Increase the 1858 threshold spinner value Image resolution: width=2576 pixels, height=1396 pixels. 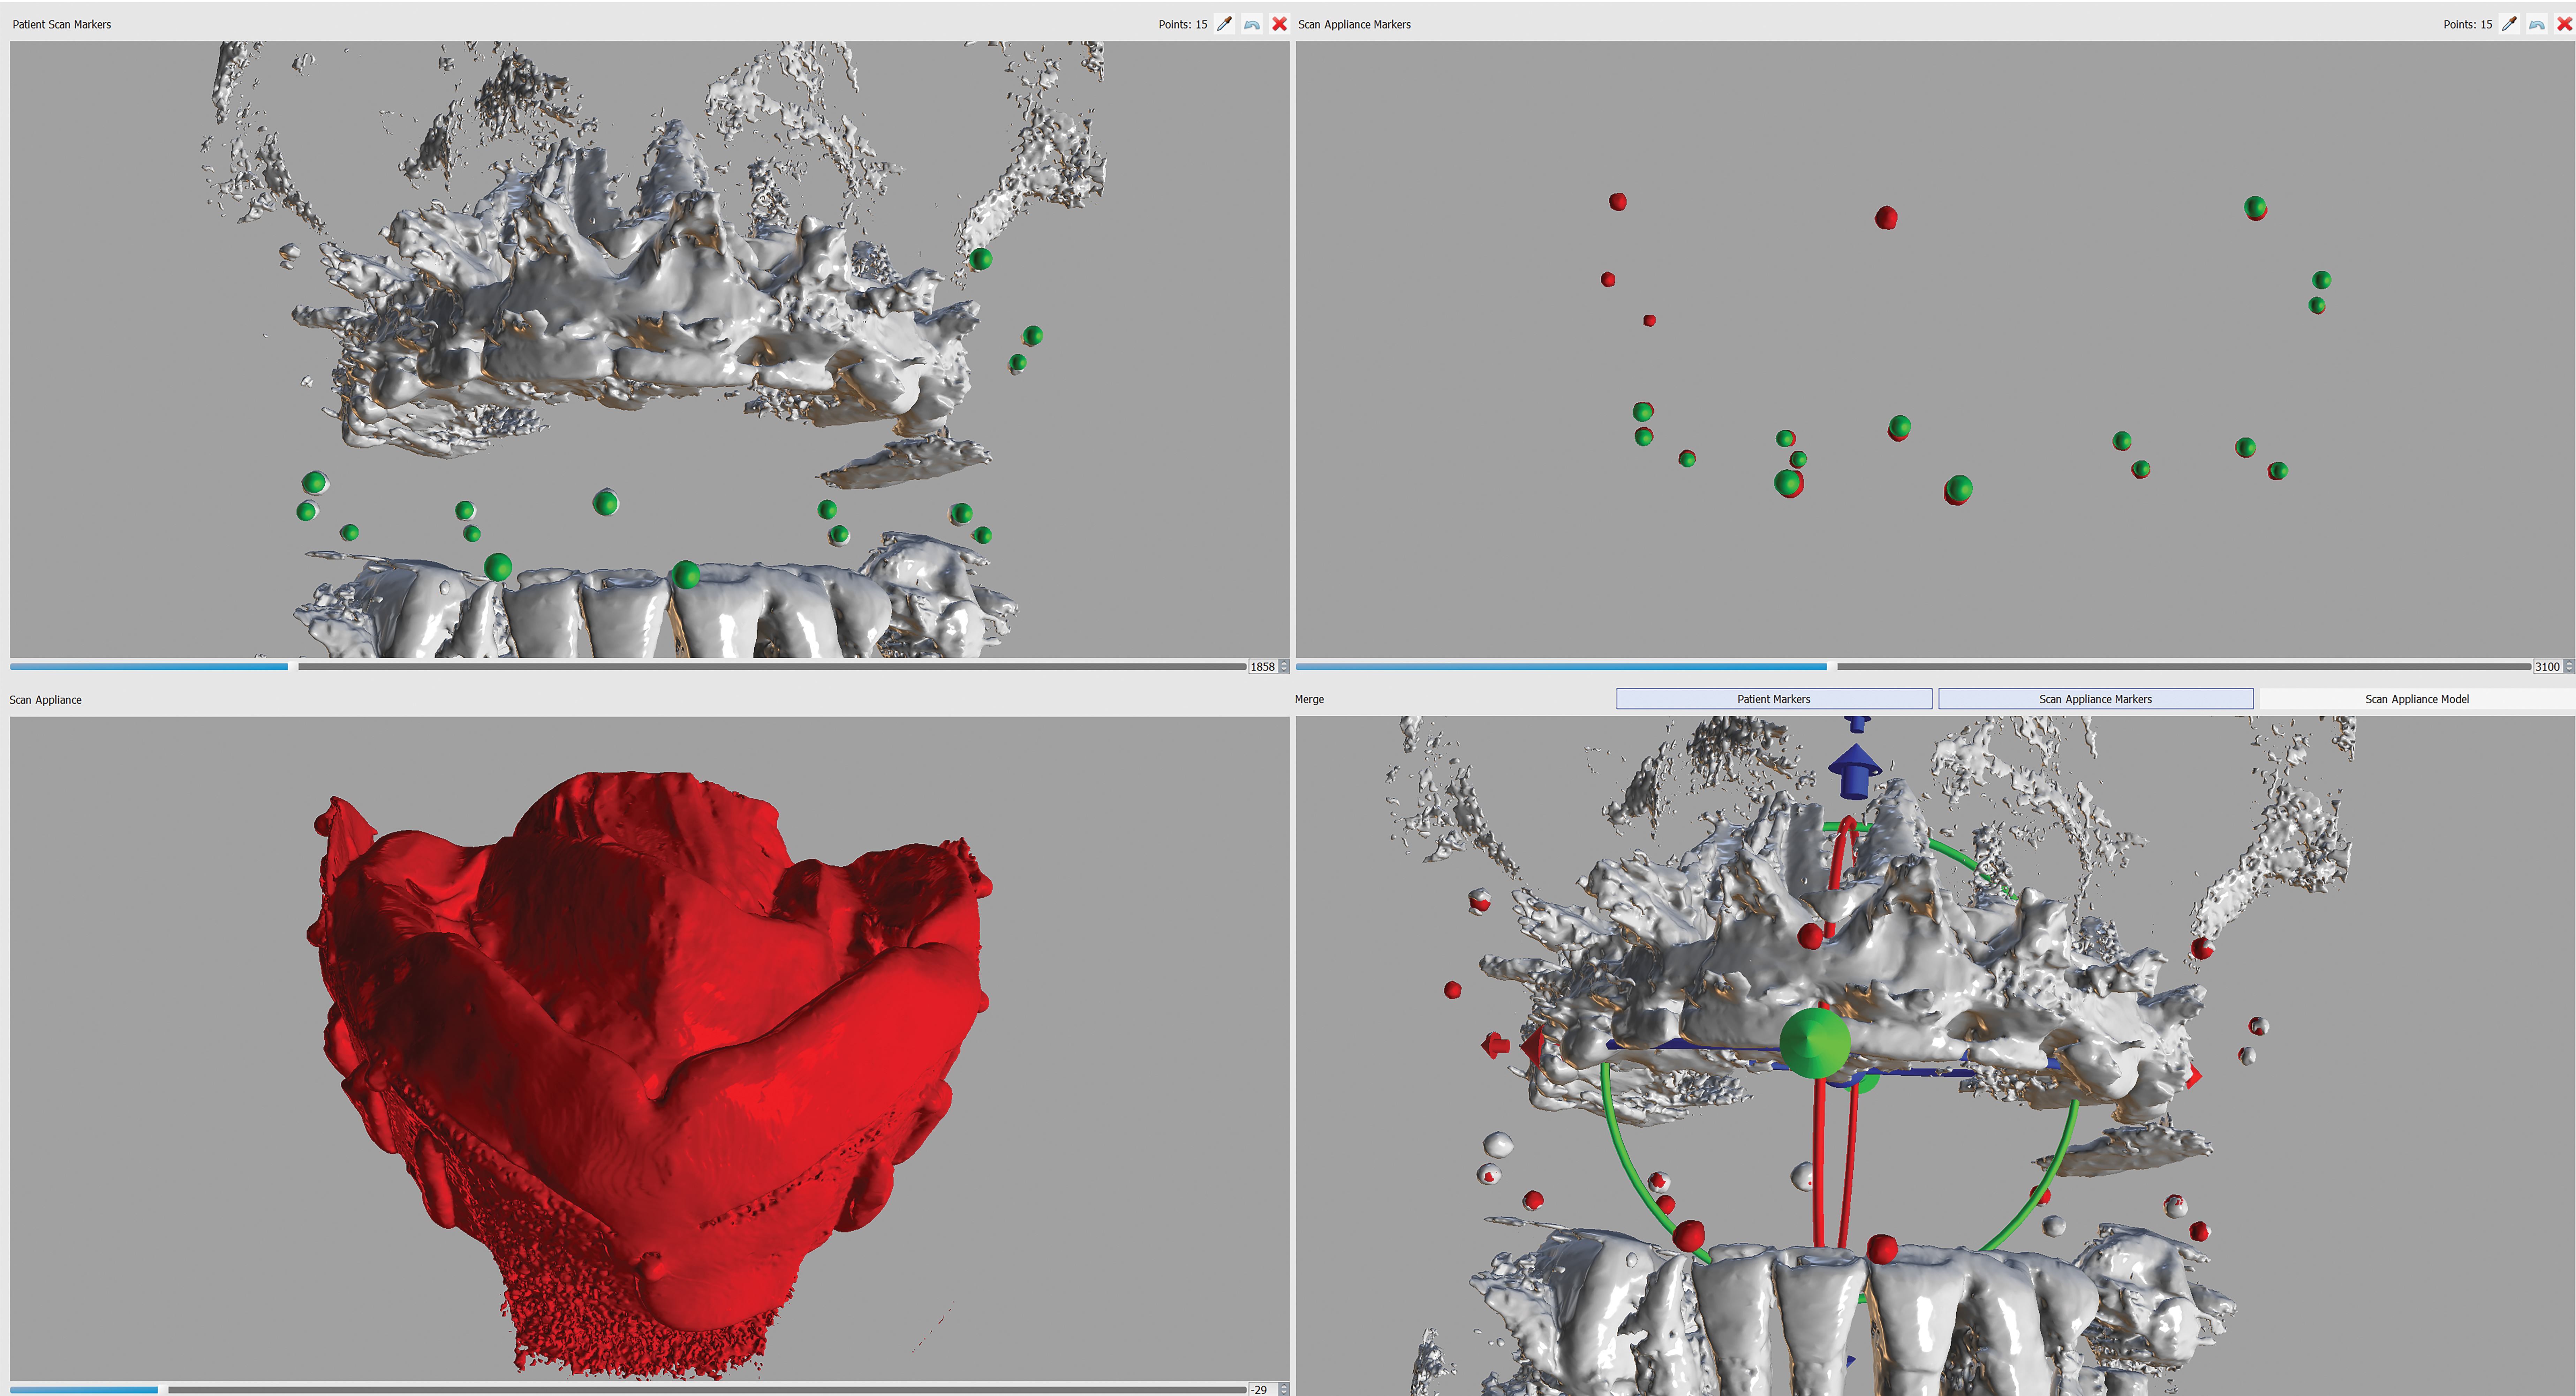[1284, 663]
